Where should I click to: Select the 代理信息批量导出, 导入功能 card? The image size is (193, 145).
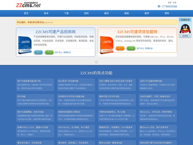pyautogui.click(x=117, y=115)
